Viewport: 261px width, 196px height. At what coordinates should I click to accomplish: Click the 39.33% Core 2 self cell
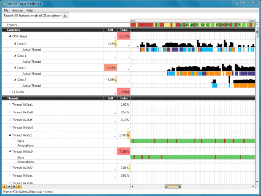[x=111, y=68]
